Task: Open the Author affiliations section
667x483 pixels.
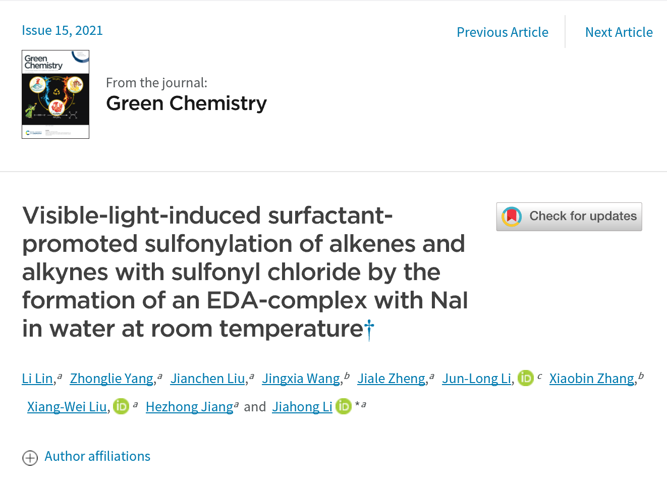Action: 97,456
